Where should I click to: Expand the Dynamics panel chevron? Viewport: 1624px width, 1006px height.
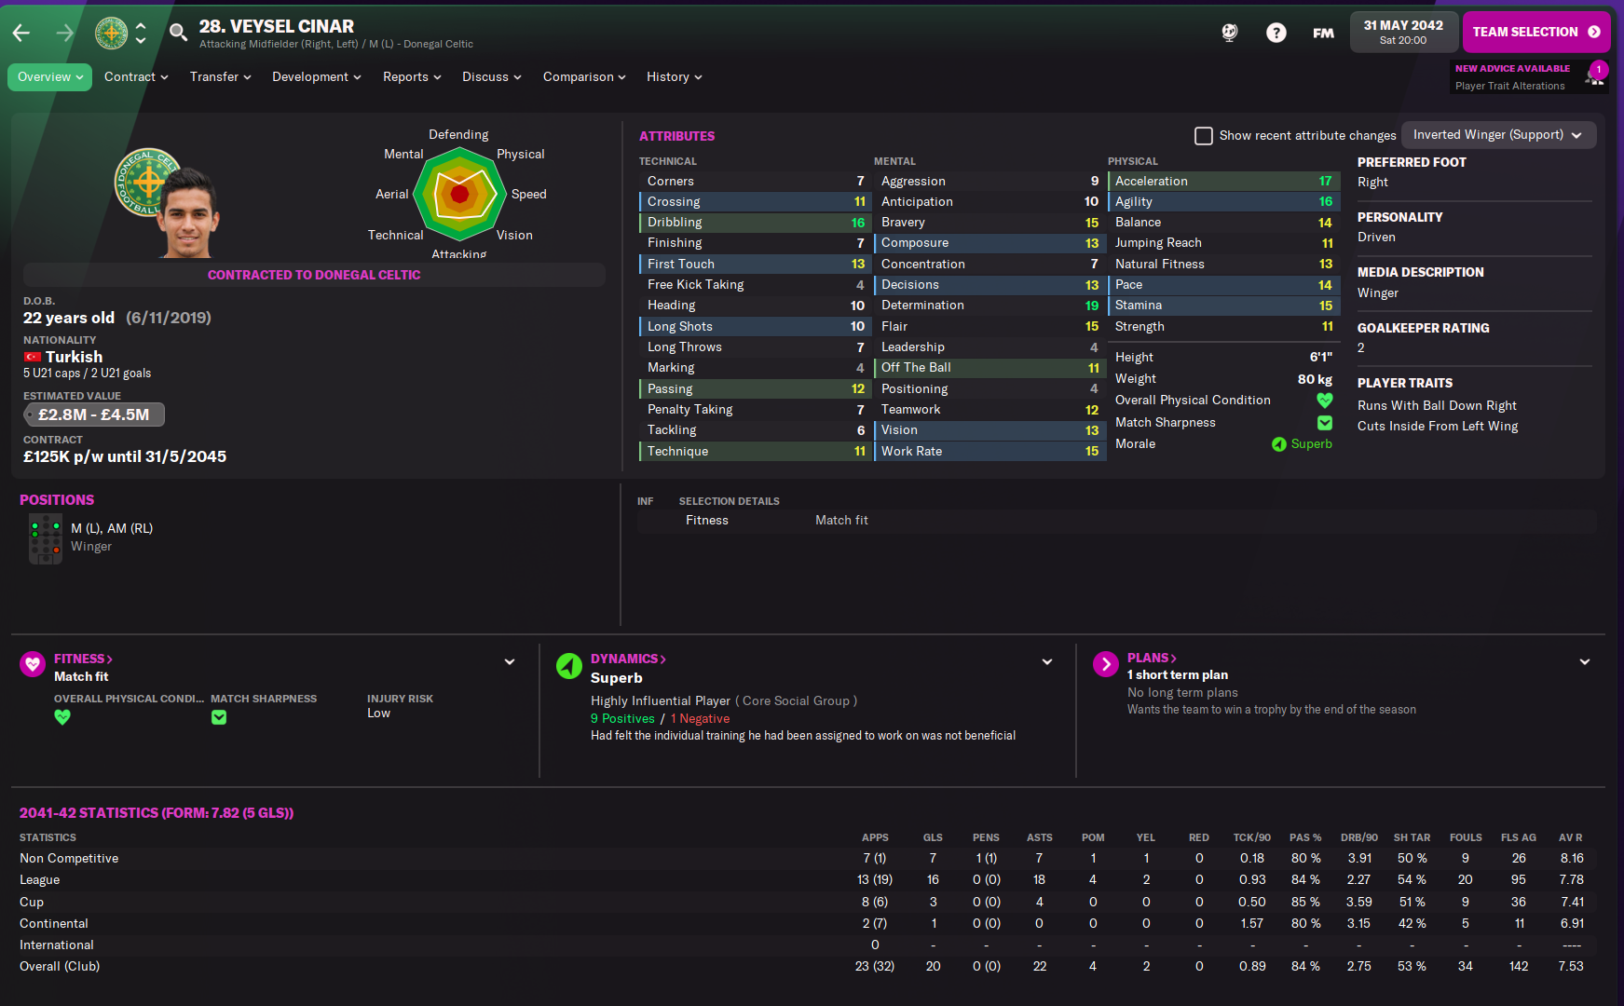pos(1047,662)
